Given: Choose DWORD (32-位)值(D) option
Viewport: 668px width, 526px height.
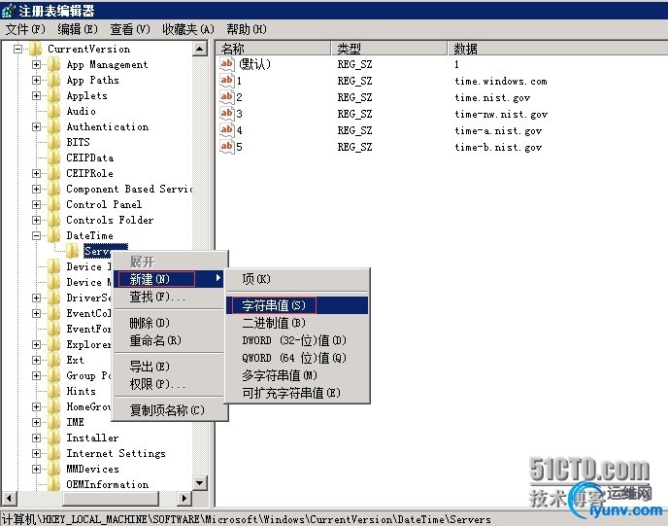Looking at the screenshot, I should point(297,340).
